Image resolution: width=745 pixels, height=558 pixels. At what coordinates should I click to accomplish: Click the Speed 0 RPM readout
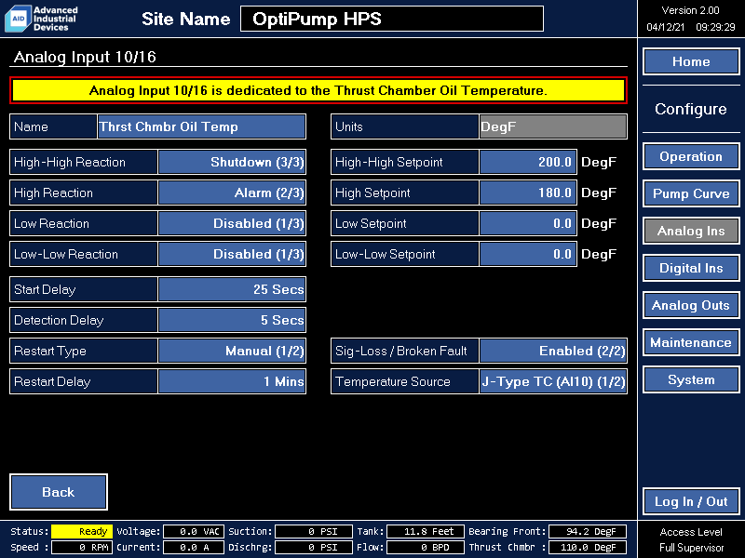coord(82,547)
